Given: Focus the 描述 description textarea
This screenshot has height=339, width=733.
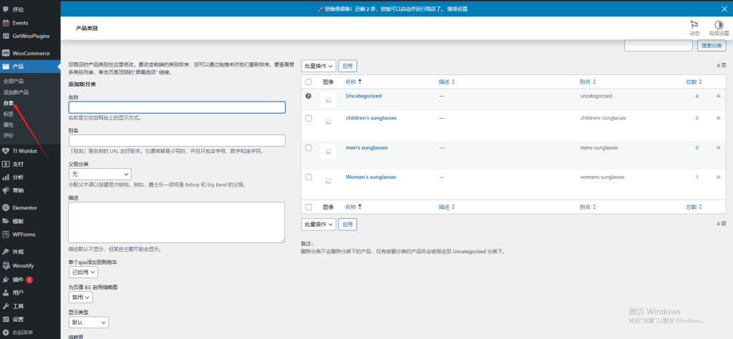Looking at the screenshot, I should (x=177, y=222).
